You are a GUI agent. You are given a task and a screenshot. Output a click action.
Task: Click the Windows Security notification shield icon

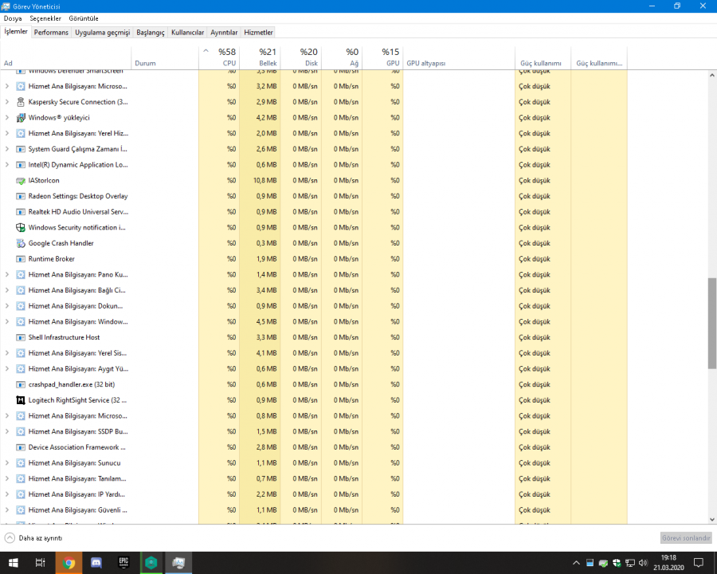(20, 227)
